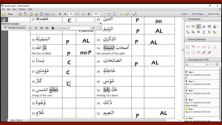Open the zoom percentage dropdown
The height and width of the screenshot is (125, 222).
pyautogui.click(x=102, y=14)
